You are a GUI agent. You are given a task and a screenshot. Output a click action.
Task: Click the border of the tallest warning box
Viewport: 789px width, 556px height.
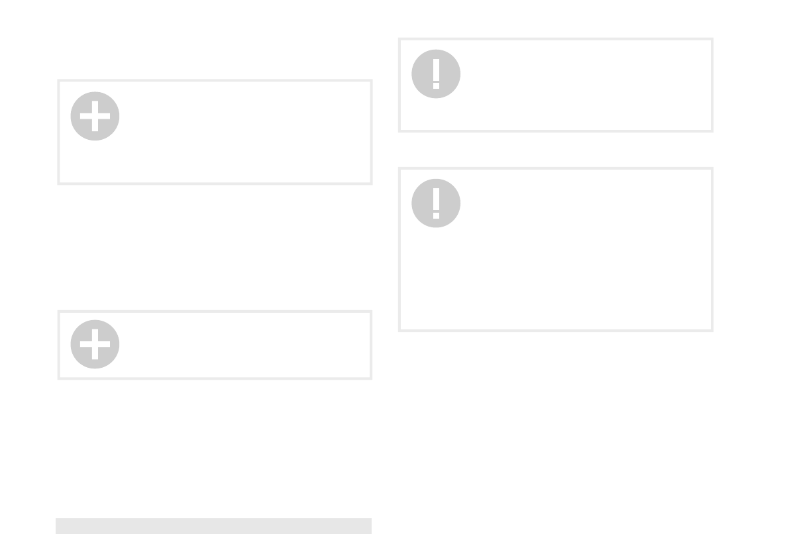tap(556, 168)
